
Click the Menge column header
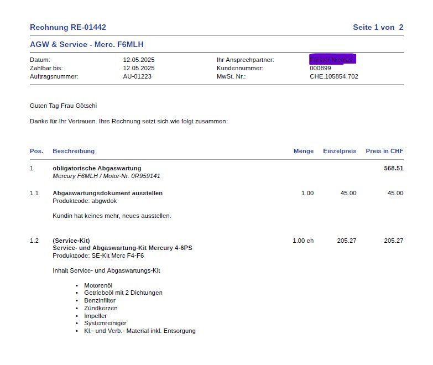[x=303, y=151]
